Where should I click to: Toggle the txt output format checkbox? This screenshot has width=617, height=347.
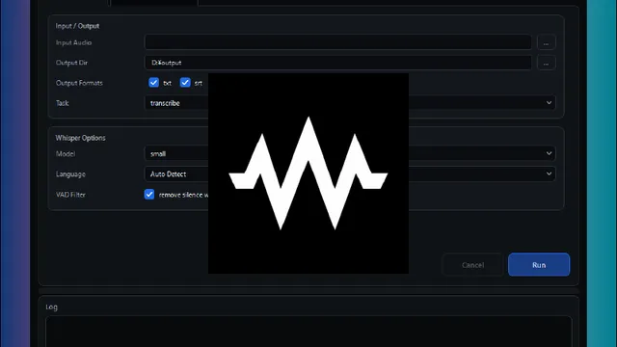(154, 83)
